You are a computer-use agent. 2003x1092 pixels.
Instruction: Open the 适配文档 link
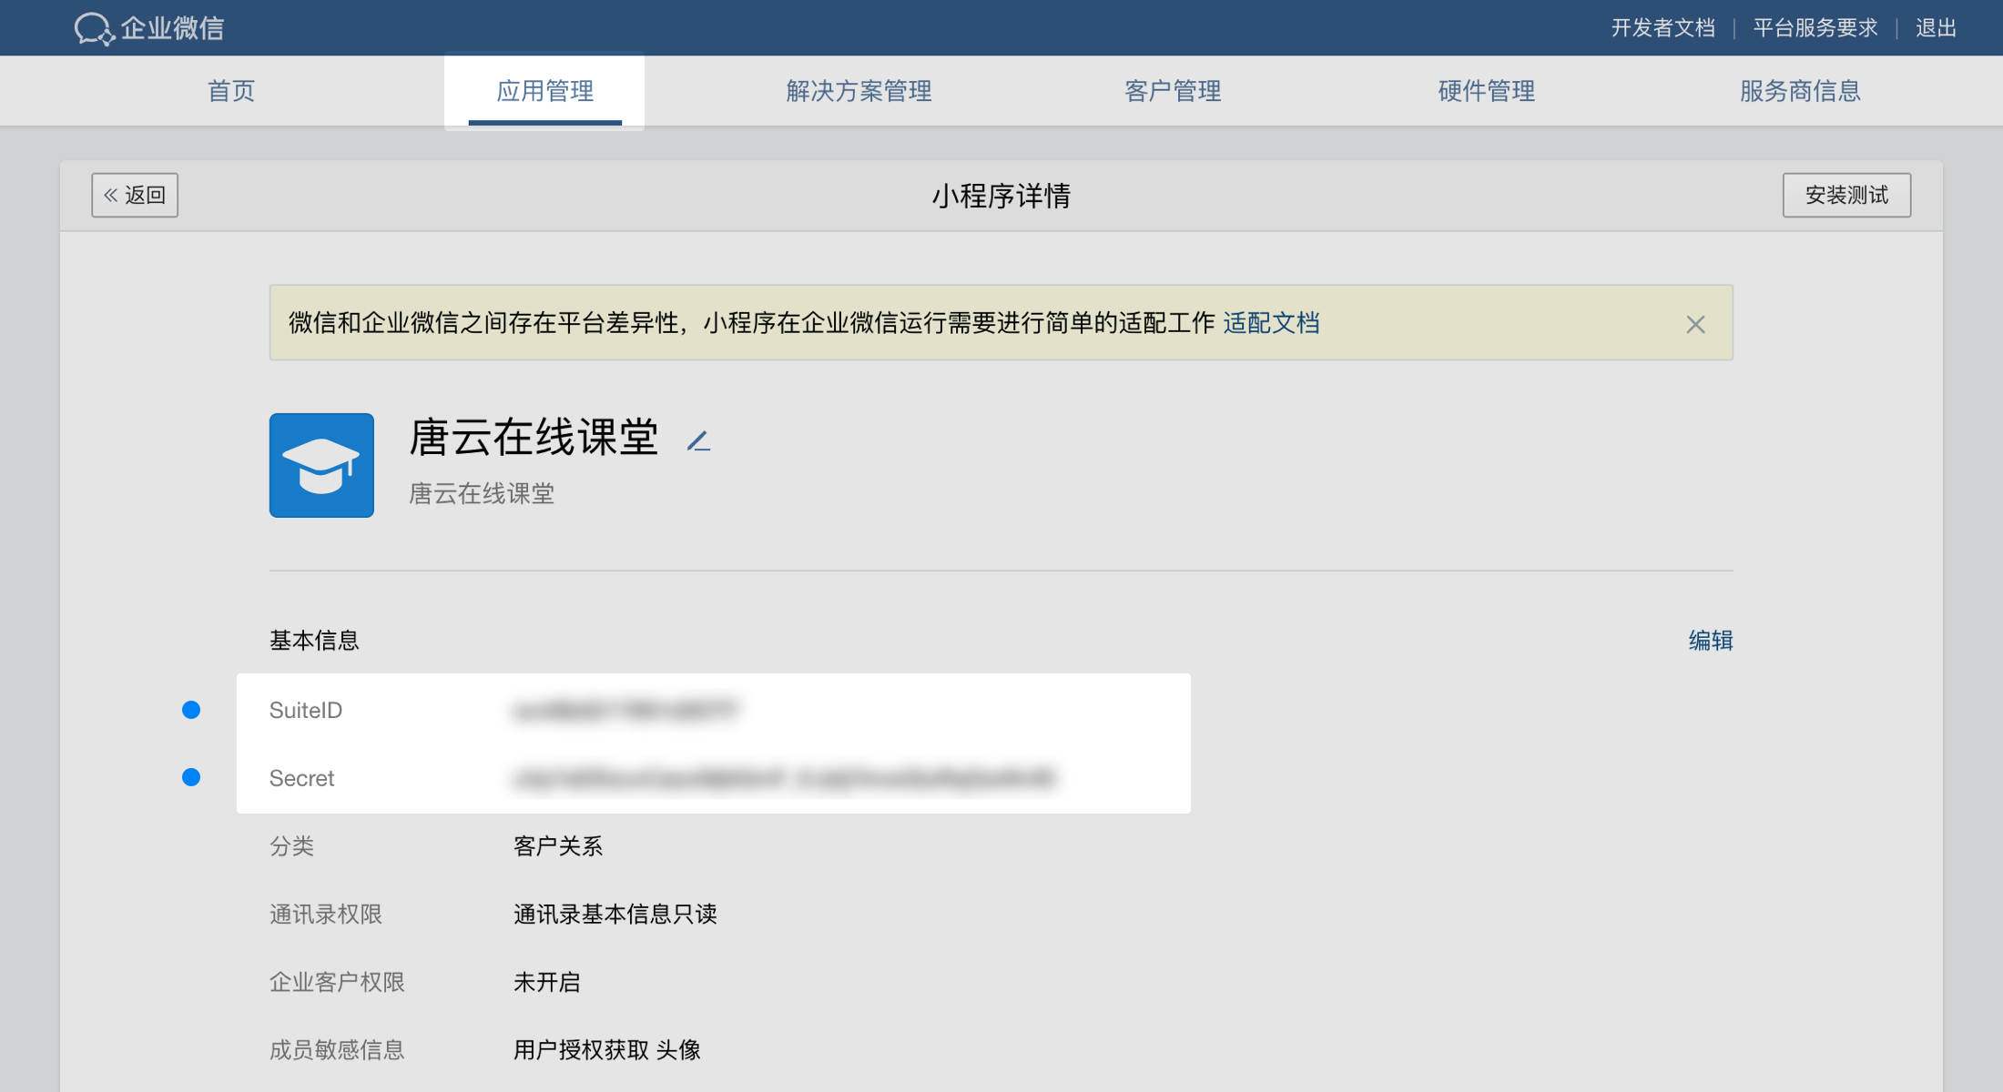(x=1271, y=323)
